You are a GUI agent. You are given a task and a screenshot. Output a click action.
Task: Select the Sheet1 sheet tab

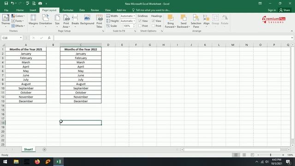pos(29,149)
